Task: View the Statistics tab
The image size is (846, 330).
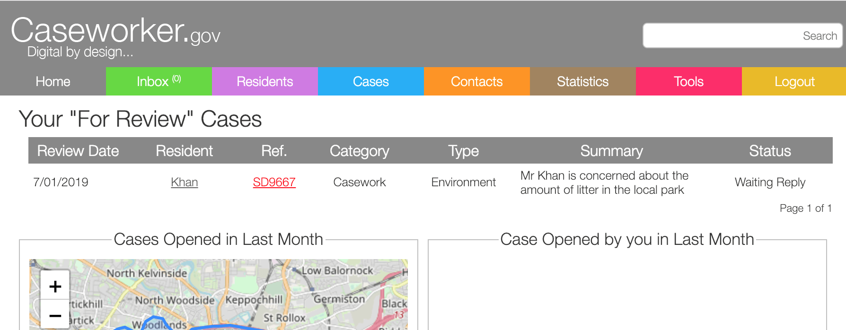Action: [582, 81]
